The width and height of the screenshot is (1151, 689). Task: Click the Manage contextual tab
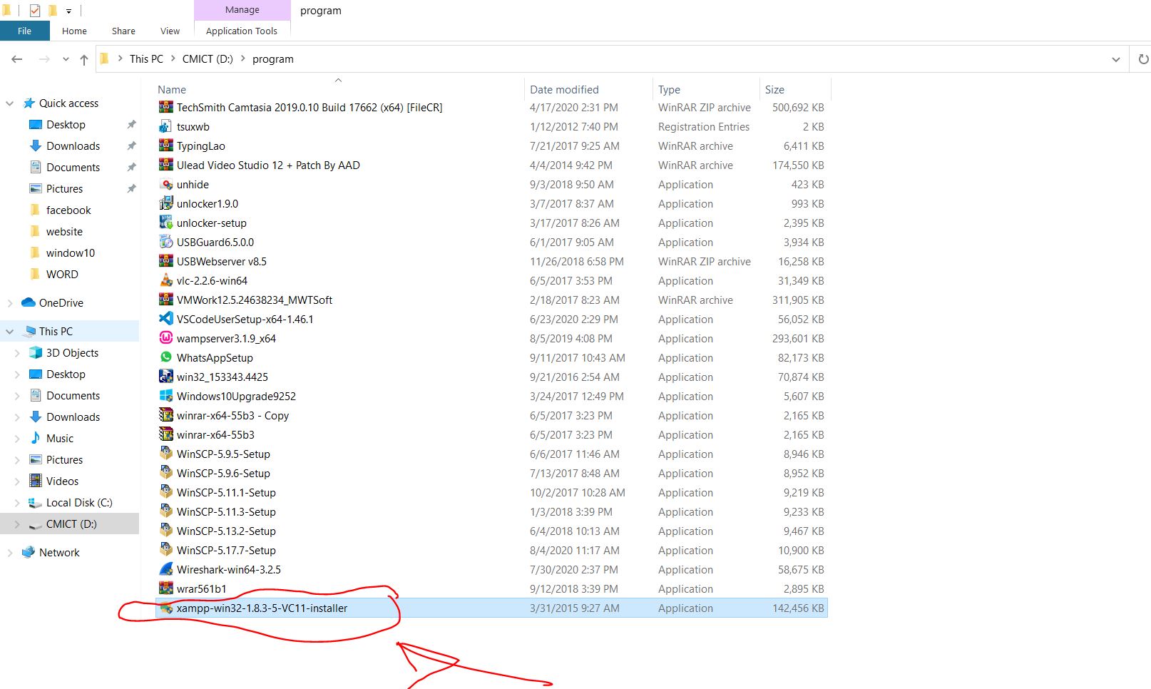[242, 10]
